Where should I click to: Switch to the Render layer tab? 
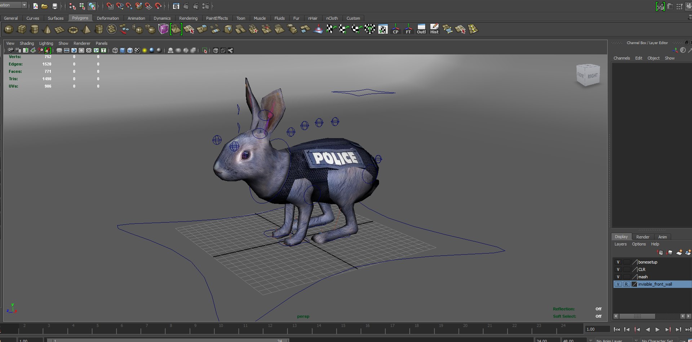[x=643, y=237]
